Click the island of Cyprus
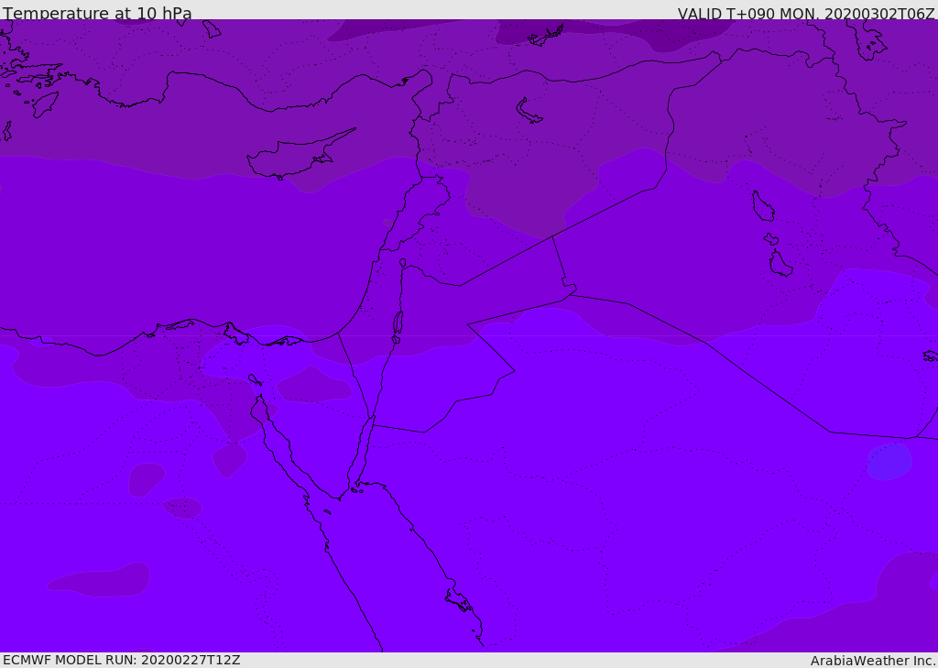938x668 pixels. (291, 157)
